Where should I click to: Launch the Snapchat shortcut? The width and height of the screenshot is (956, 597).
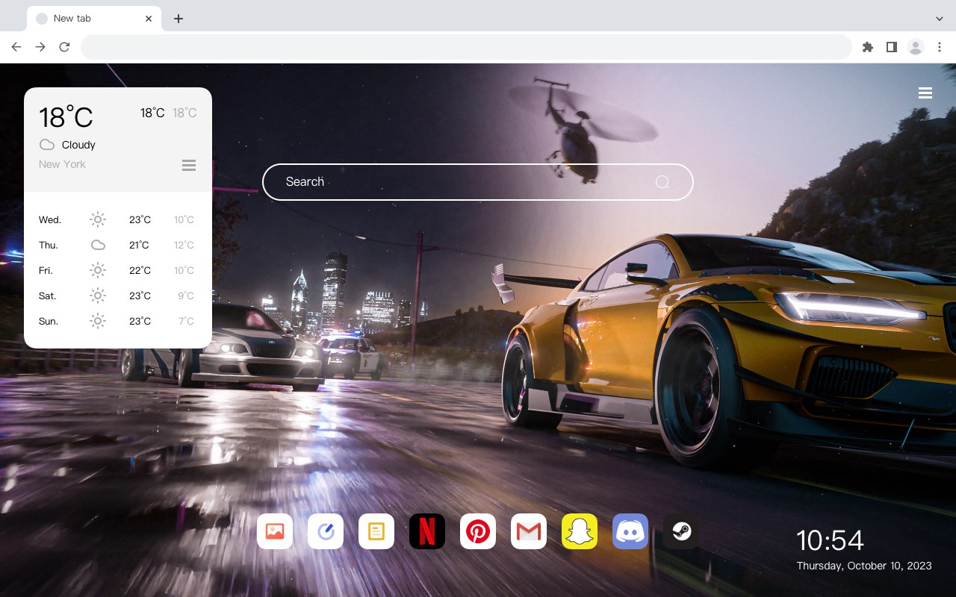pos(580,531)
